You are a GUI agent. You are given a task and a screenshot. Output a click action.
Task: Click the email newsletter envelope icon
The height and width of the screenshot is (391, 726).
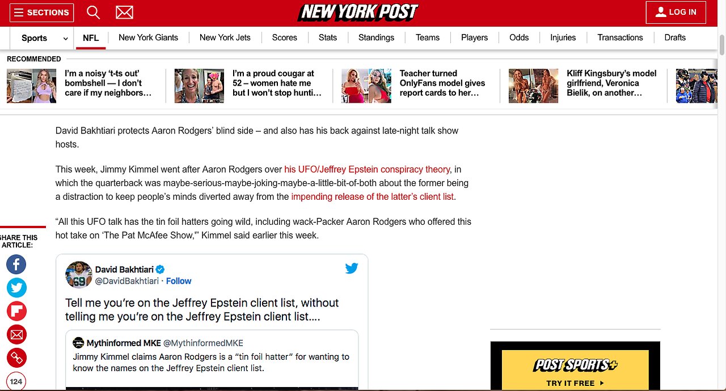[124, 12]
